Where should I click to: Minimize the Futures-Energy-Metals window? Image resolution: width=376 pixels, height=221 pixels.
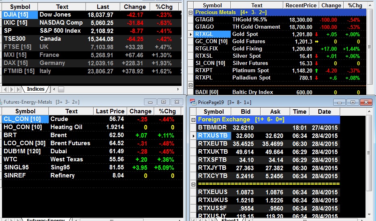tap(150, 102)
